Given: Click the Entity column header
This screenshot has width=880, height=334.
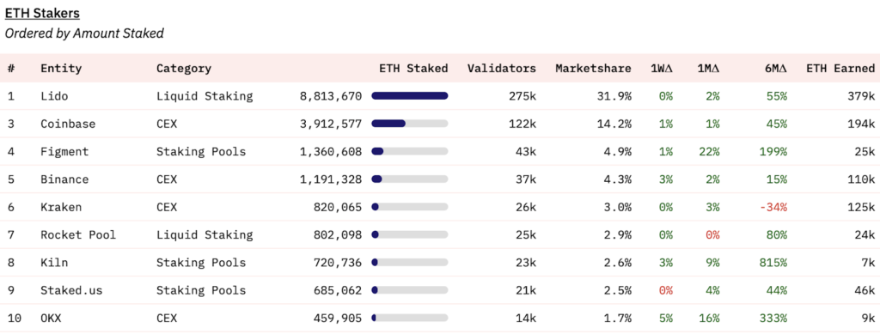Looking at the screenshot, I should 61,69.
